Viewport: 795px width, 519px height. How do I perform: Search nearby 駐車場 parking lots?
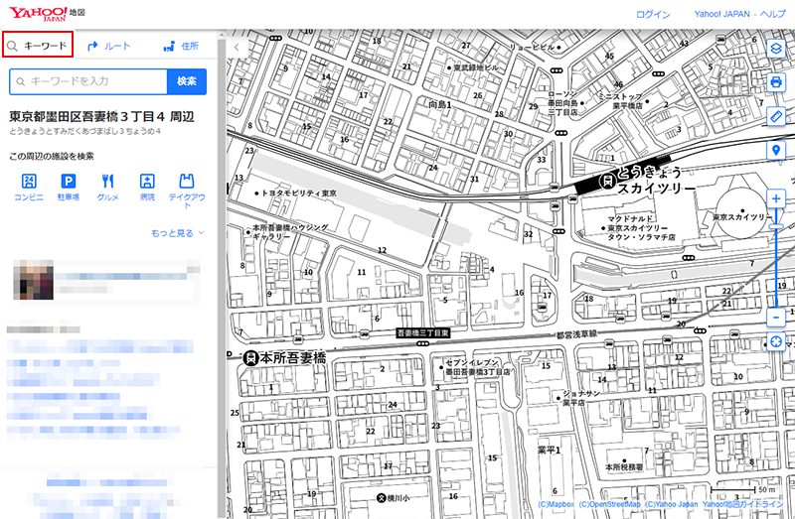[69, 187]
